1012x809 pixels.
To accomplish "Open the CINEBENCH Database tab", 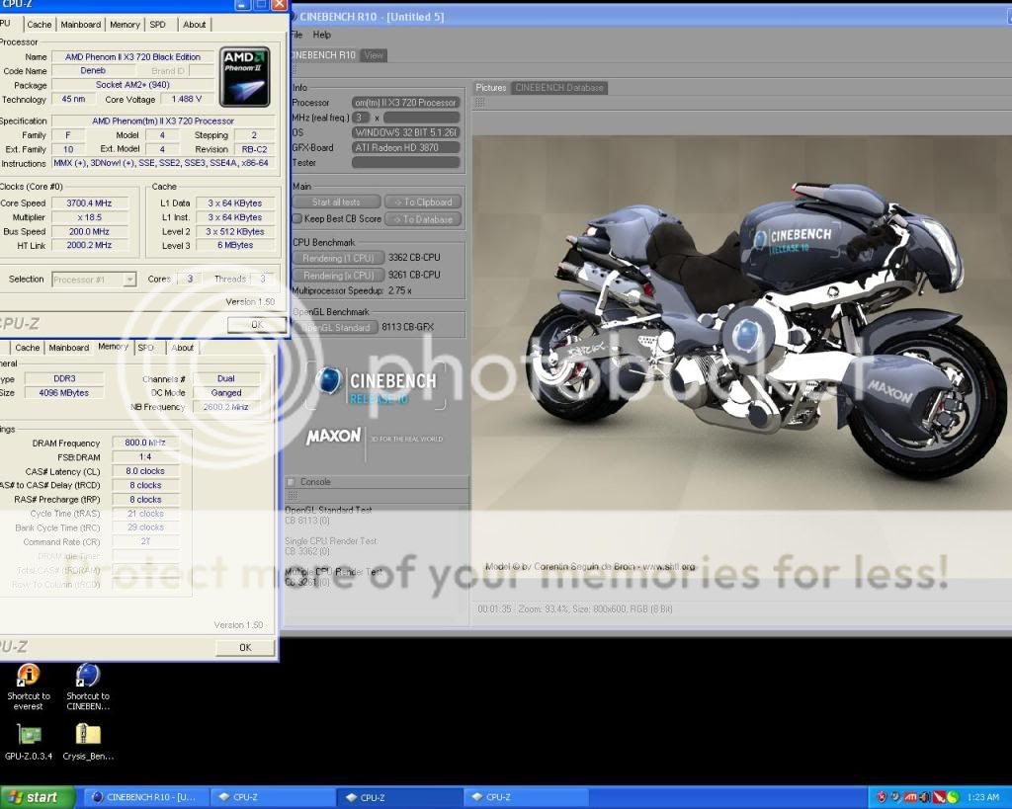I will (559, 88).
